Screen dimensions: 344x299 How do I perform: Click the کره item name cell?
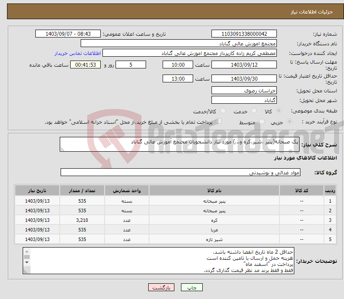point(214,220)
